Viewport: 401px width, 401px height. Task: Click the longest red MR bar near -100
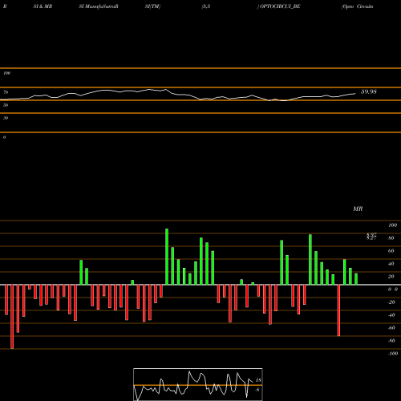[x=12, y=317]
